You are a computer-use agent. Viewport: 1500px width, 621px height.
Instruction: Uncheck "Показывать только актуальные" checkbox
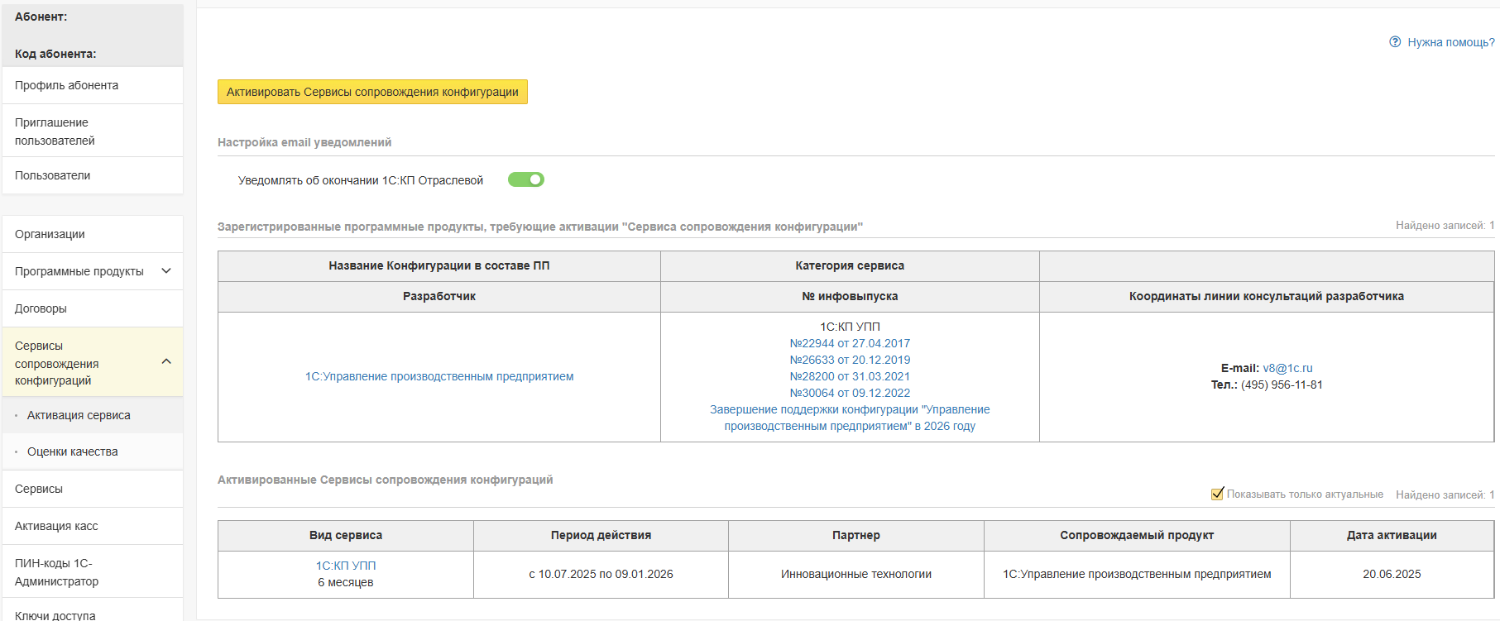coord(1217,494)
